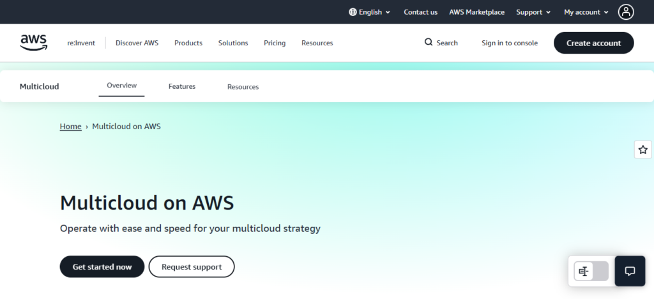Open the AWS Marketplace link
Viewport: 654px width, 299px height.
click(476, 12)
